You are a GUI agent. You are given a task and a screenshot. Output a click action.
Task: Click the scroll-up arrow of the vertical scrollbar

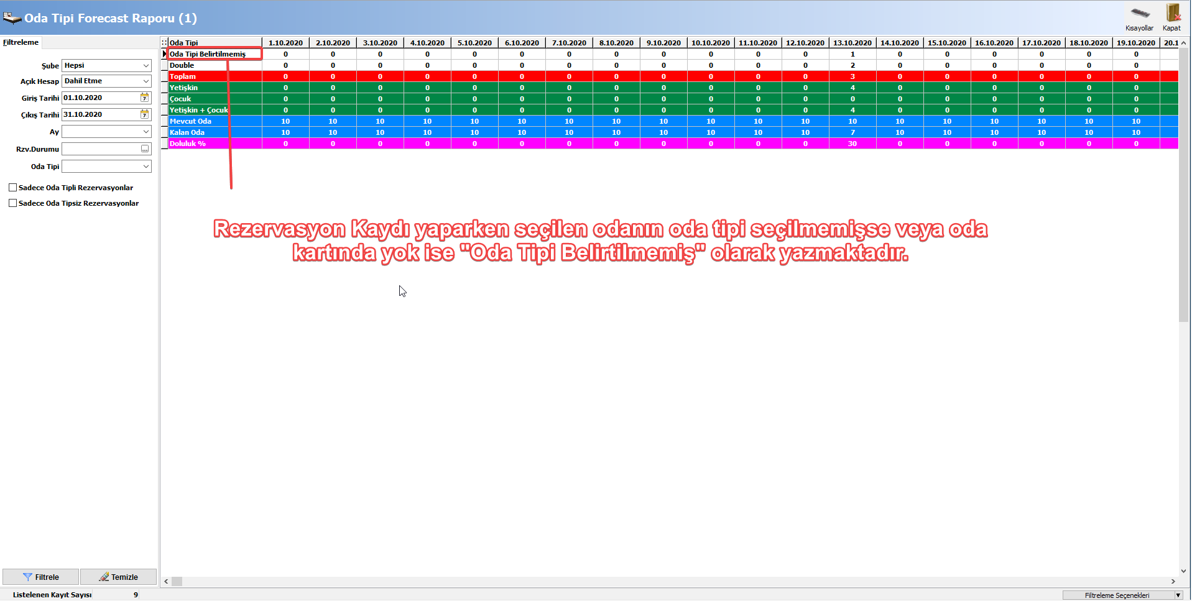click(1183, 43)
